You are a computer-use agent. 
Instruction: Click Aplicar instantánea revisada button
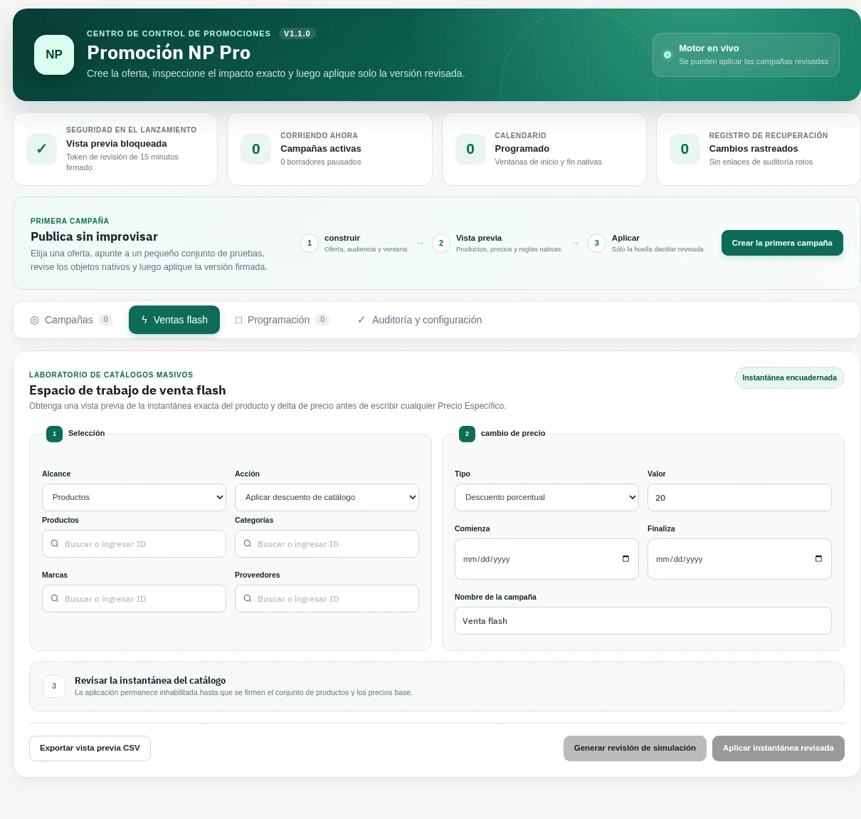778,748
